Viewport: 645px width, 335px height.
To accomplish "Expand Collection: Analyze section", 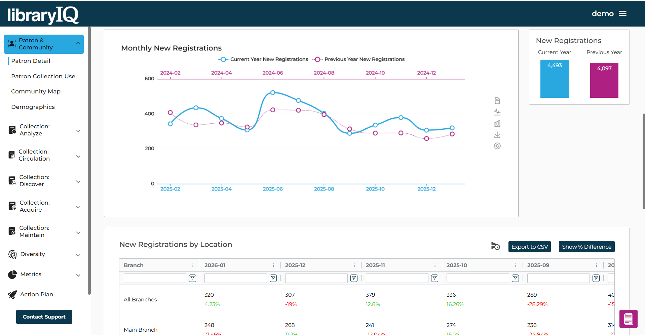I will 44,130.
